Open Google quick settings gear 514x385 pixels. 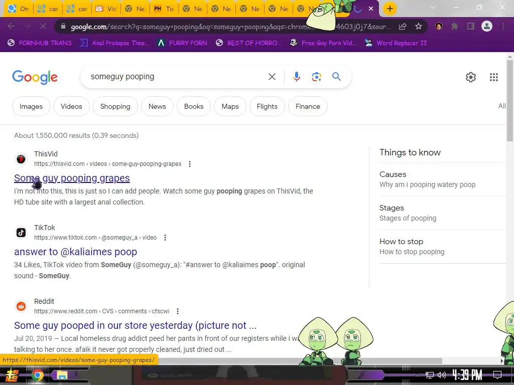(471, 77)
